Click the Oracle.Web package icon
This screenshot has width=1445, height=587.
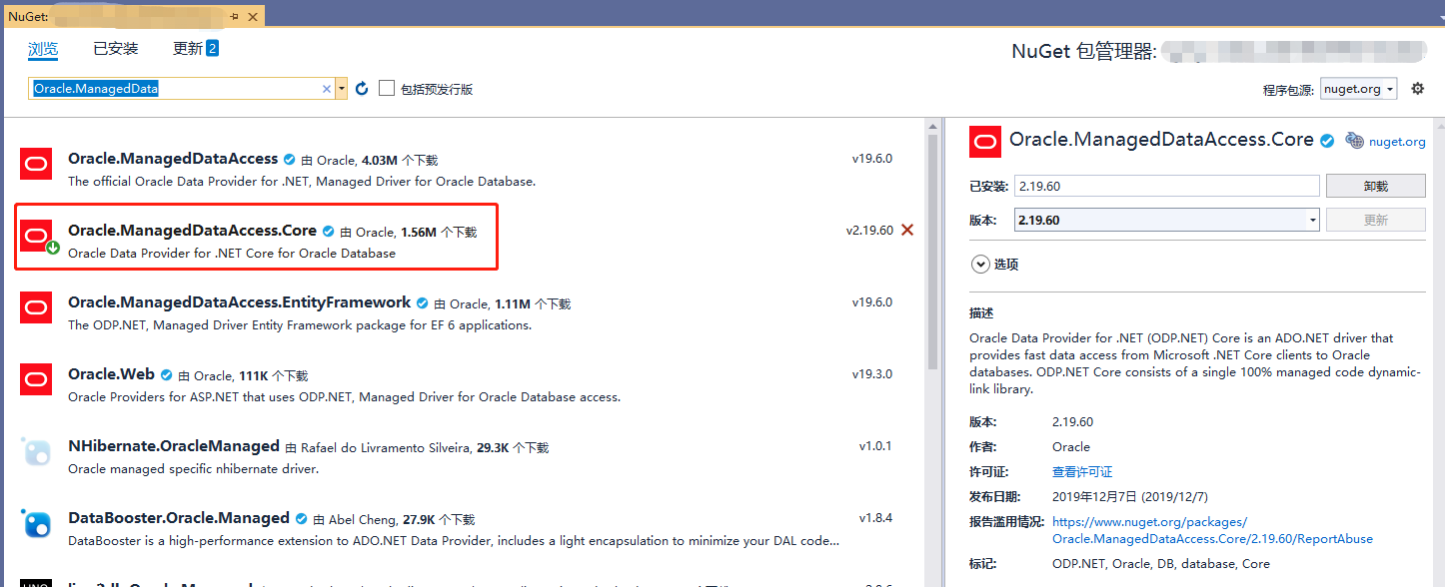tap(35, 379)
